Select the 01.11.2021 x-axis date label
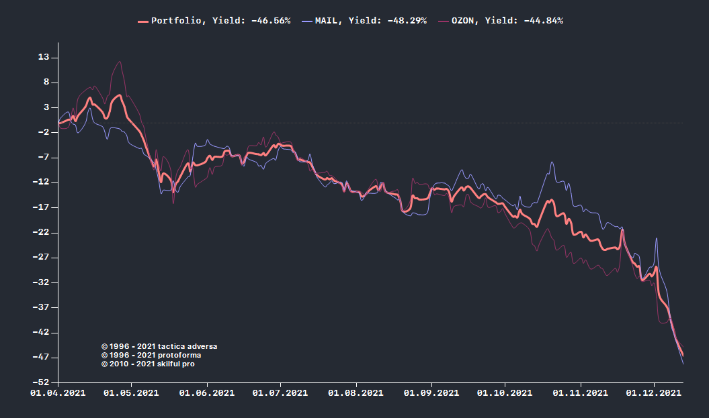 tap(580, 393)
